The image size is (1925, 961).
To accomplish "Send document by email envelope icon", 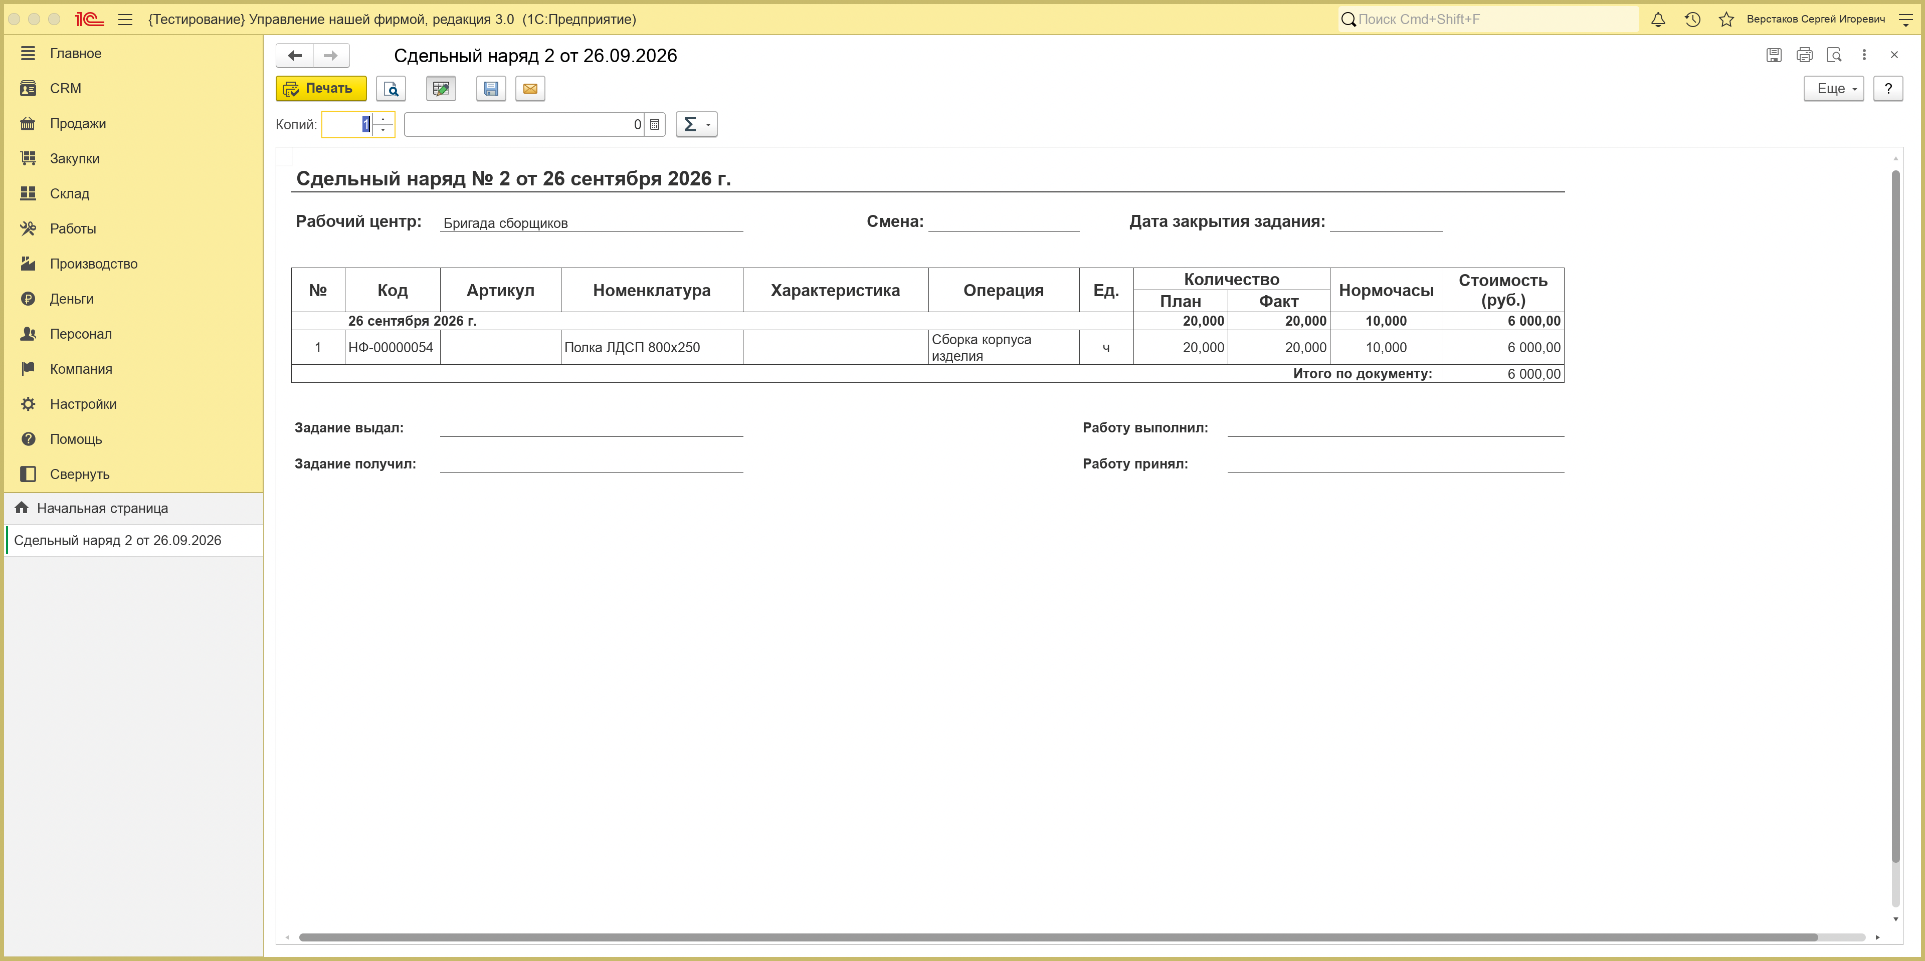I will (530, 89).
